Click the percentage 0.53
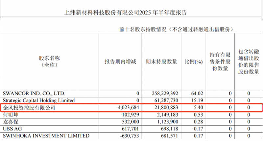This screenshot has width=263, height=141. tap(199, 115)
